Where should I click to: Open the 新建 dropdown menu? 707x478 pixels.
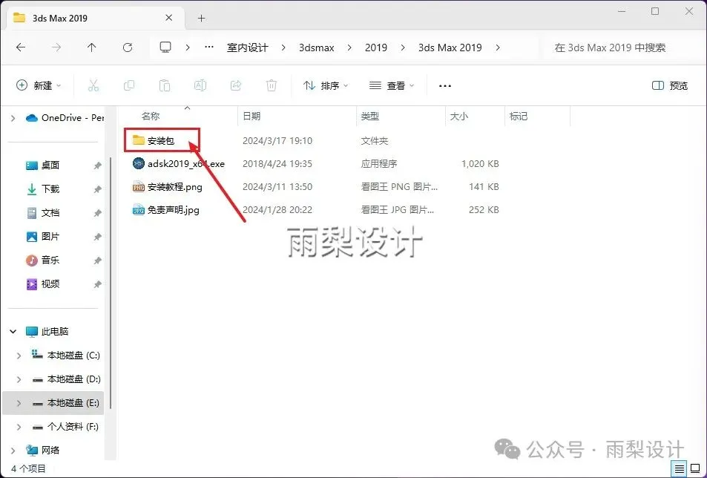(39, 85)
